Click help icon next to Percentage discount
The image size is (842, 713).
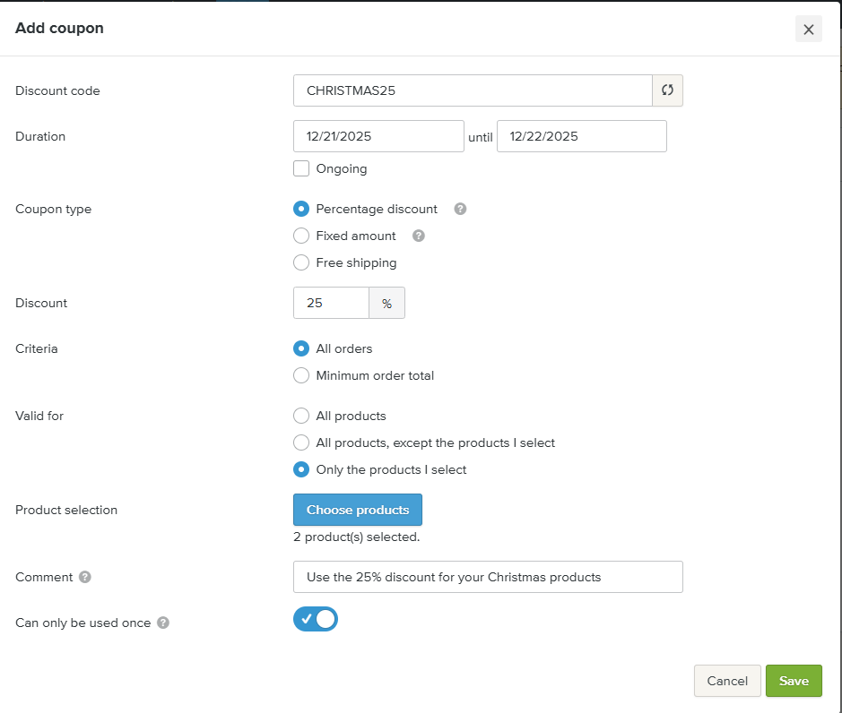click(x=460, y=209)
